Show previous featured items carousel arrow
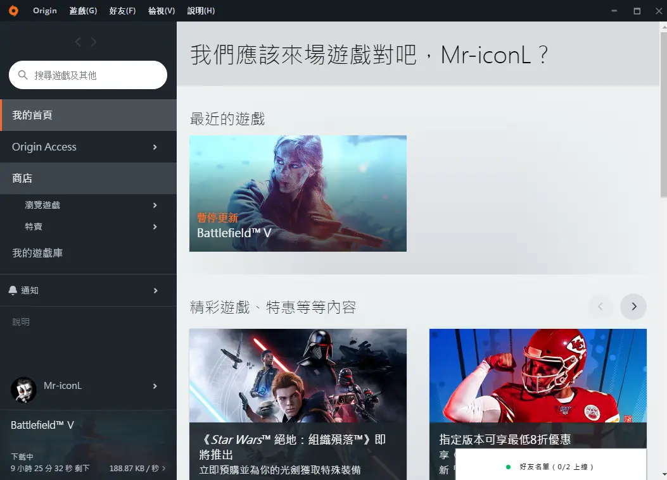This screenshot has height=480, width=667. [600, 307]
